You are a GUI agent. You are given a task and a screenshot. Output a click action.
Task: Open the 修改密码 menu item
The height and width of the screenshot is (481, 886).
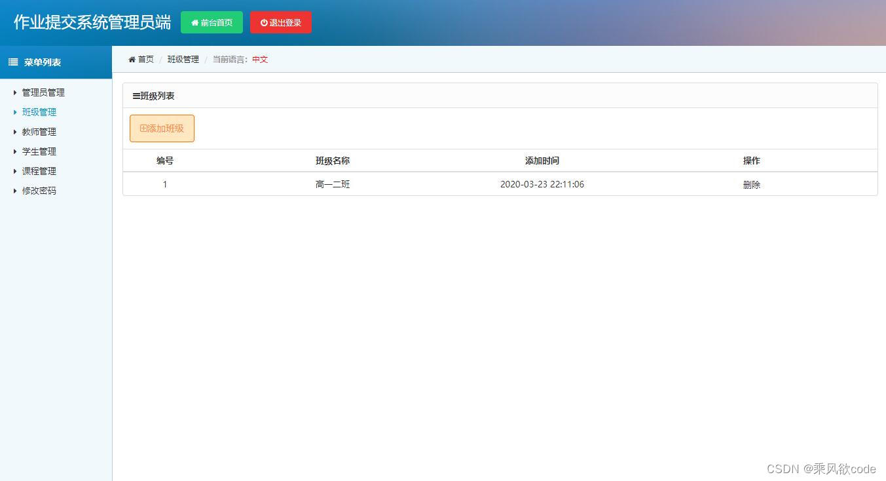pyautogui.click(x=39, y=191)
